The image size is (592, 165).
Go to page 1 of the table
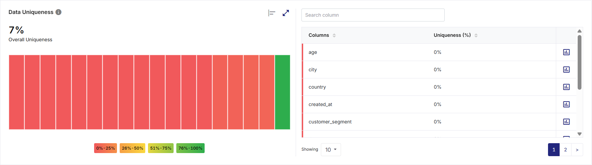click(554, 150)
